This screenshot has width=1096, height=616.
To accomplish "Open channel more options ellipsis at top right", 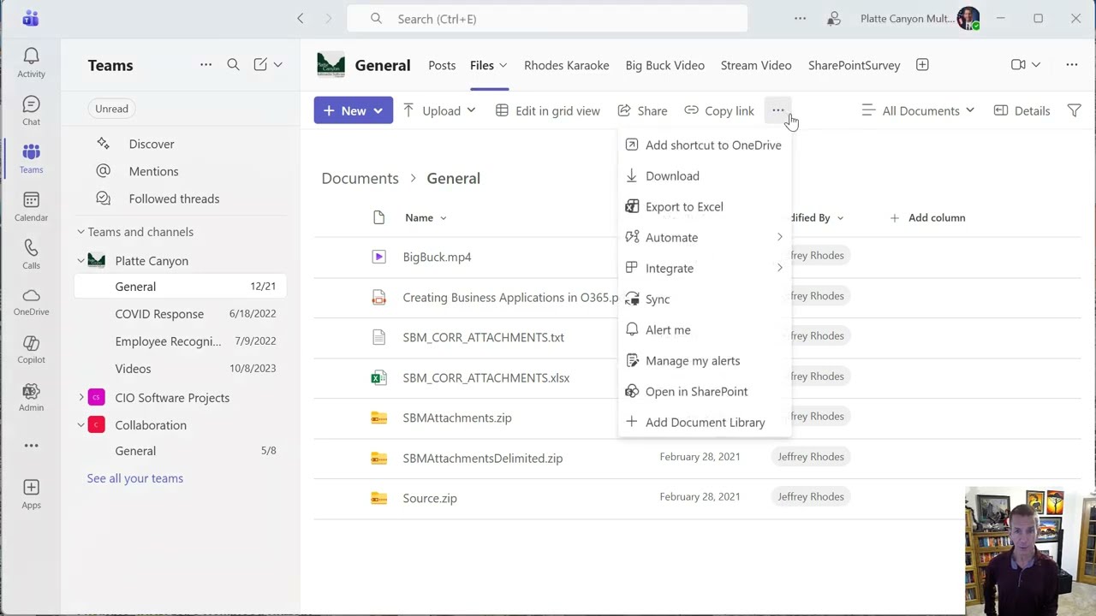I will point(1071,65).
